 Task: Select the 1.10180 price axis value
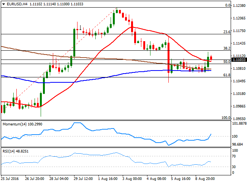click(239, 93)
